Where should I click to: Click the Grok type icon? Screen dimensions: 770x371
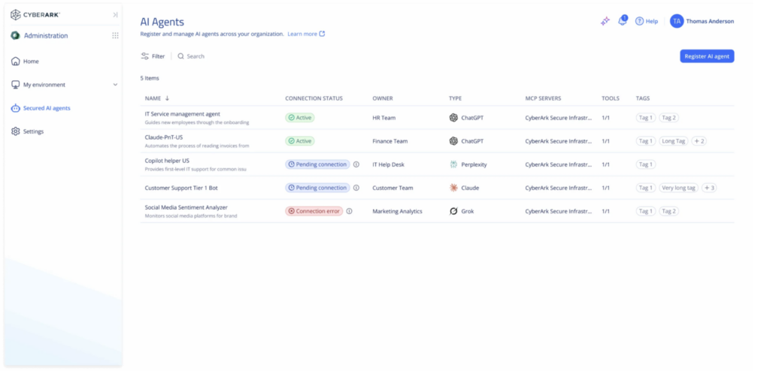[x=453, y=211]
